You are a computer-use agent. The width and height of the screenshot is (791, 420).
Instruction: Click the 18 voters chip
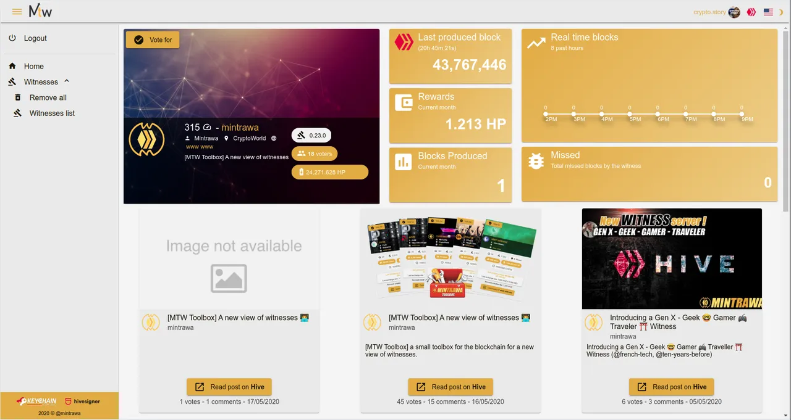click(315, 154)
